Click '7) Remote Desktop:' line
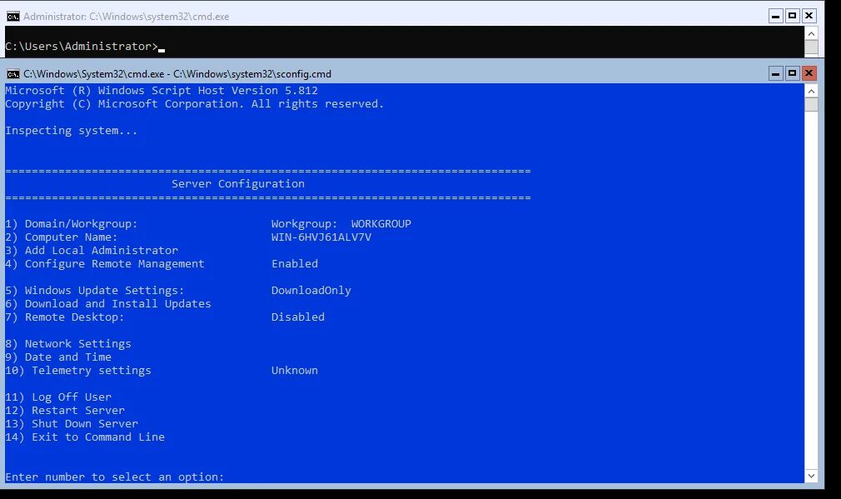The image size is (841, 499). pyautogui.click(x=64, y=317)
